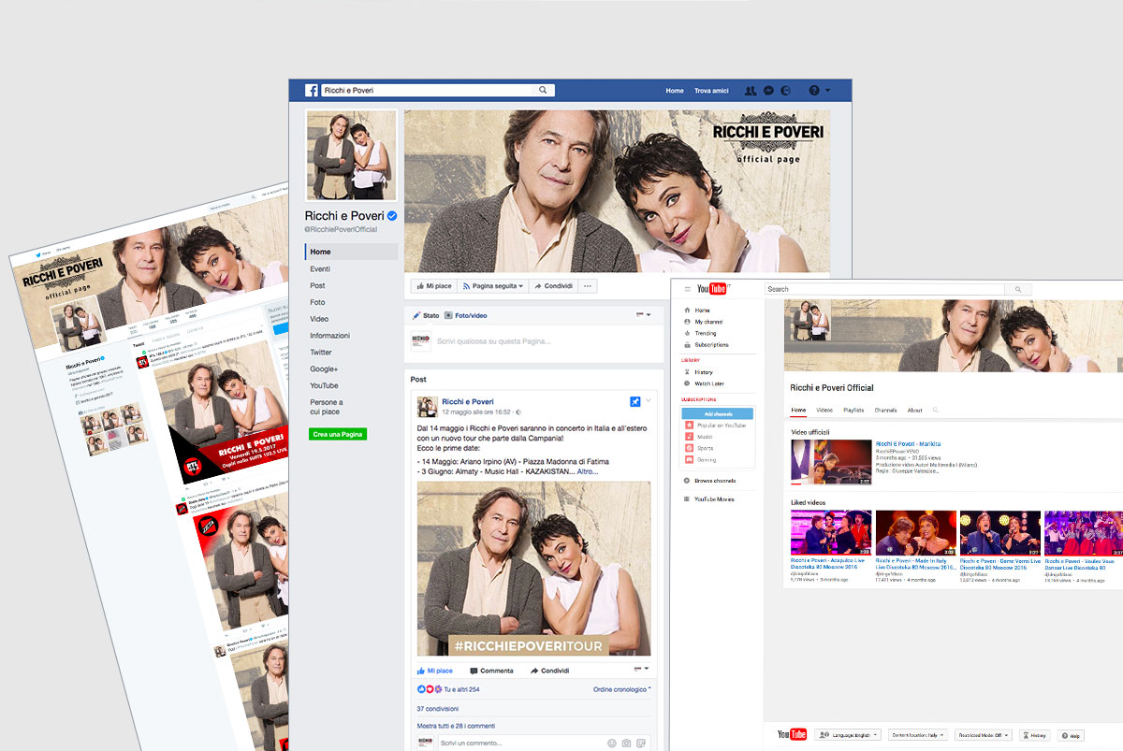Click the green Crea una Pagina button

[x=338, y=434]
